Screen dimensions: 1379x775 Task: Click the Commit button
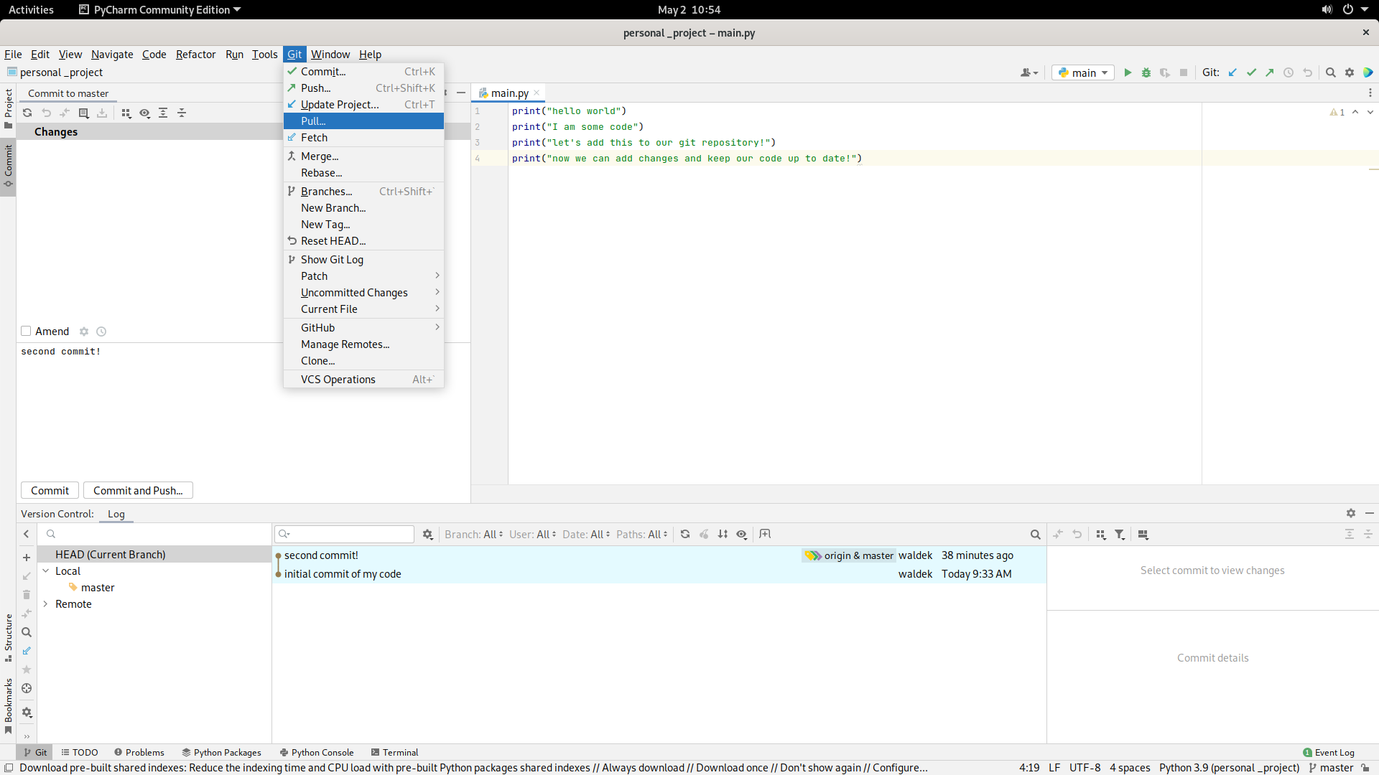pyautogui.click(x=50, y=491)
